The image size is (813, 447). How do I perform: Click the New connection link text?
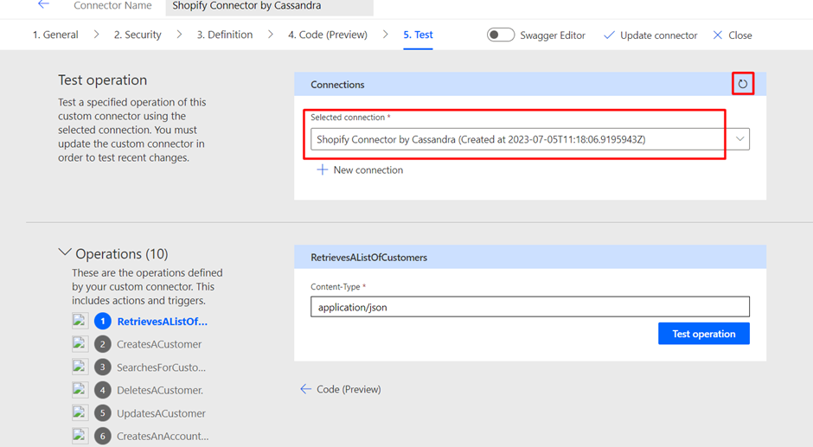[x=368, y=170]
